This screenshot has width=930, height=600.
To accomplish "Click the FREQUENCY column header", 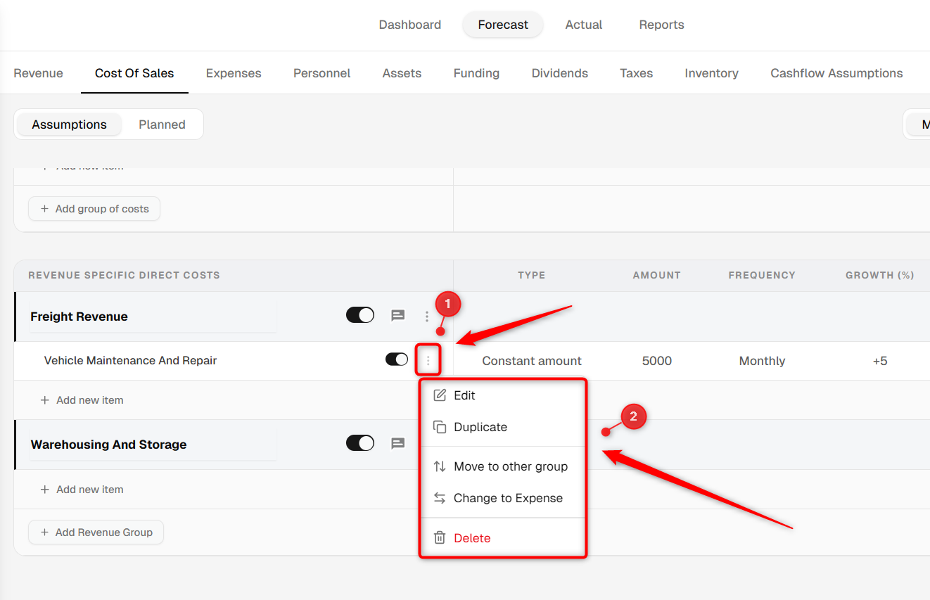I will coord(762,275).
